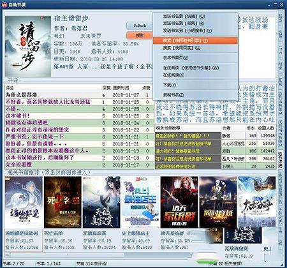This screenshot has height=268, width=287.
Task: Select highlighted 搜索【使用追书引擎】(T) entry
Action: tap(195, 40)
